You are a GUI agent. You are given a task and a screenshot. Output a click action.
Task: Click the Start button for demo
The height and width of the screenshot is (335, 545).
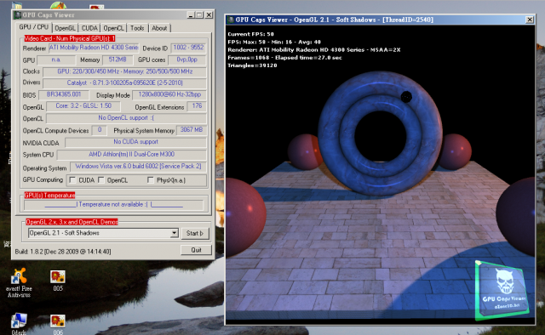pyautogui.click(x=195, y=233)
